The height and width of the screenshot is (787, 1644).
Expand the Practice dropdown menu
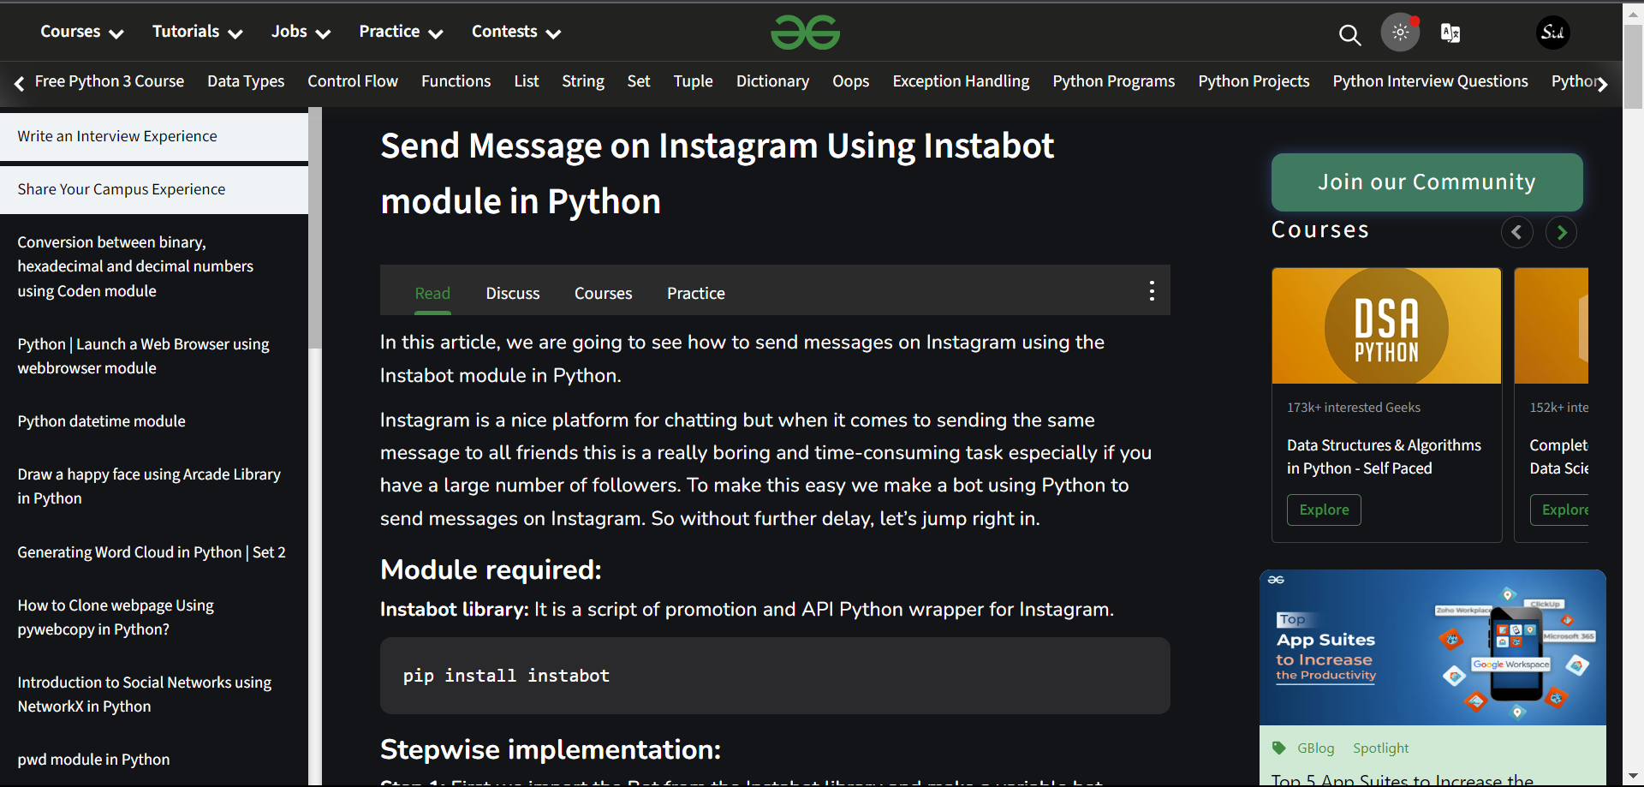coord(401,32)
